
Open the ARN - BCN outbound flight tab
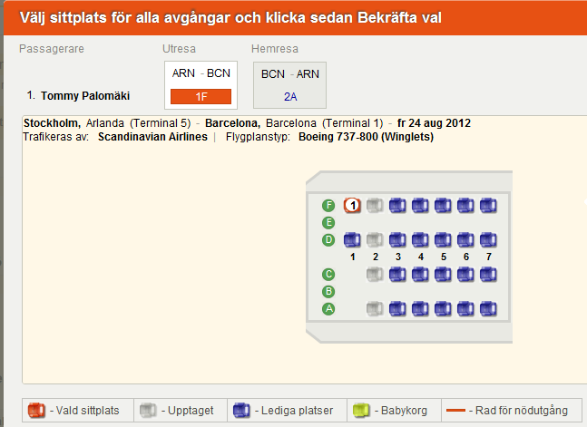[x=201, y=73]
